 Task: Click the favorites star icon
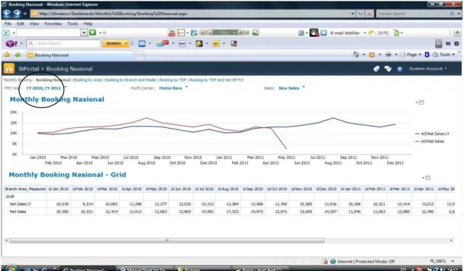point(7,55)
